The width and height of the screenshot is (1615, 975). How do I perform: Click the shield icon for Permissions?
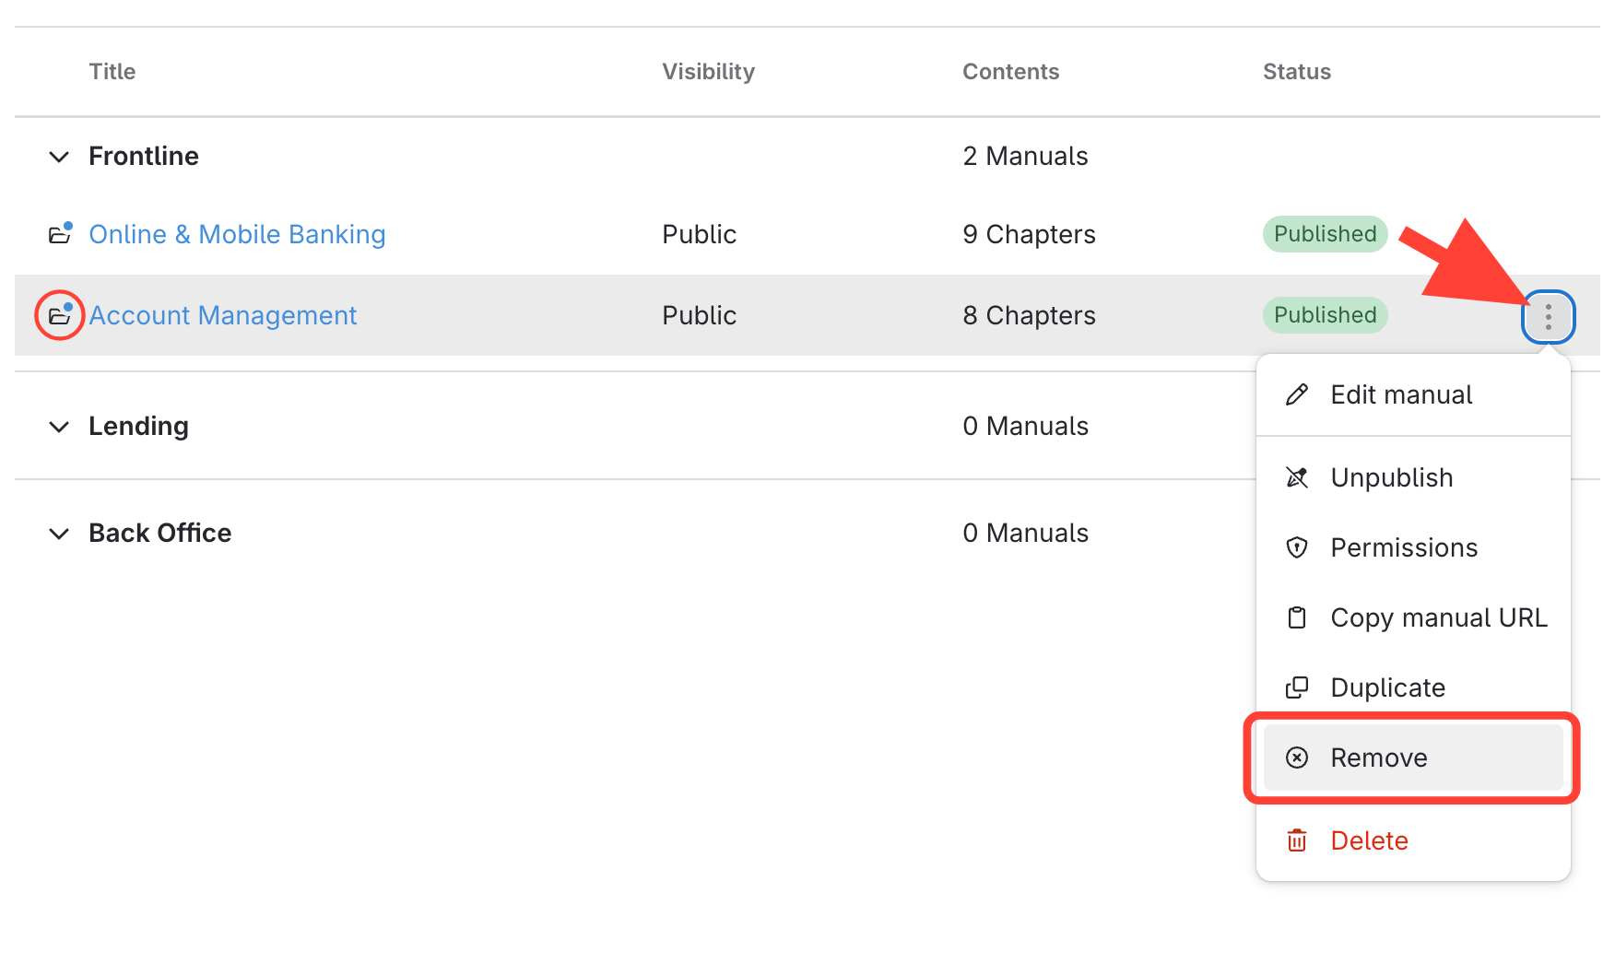(x=1297, y=548)
